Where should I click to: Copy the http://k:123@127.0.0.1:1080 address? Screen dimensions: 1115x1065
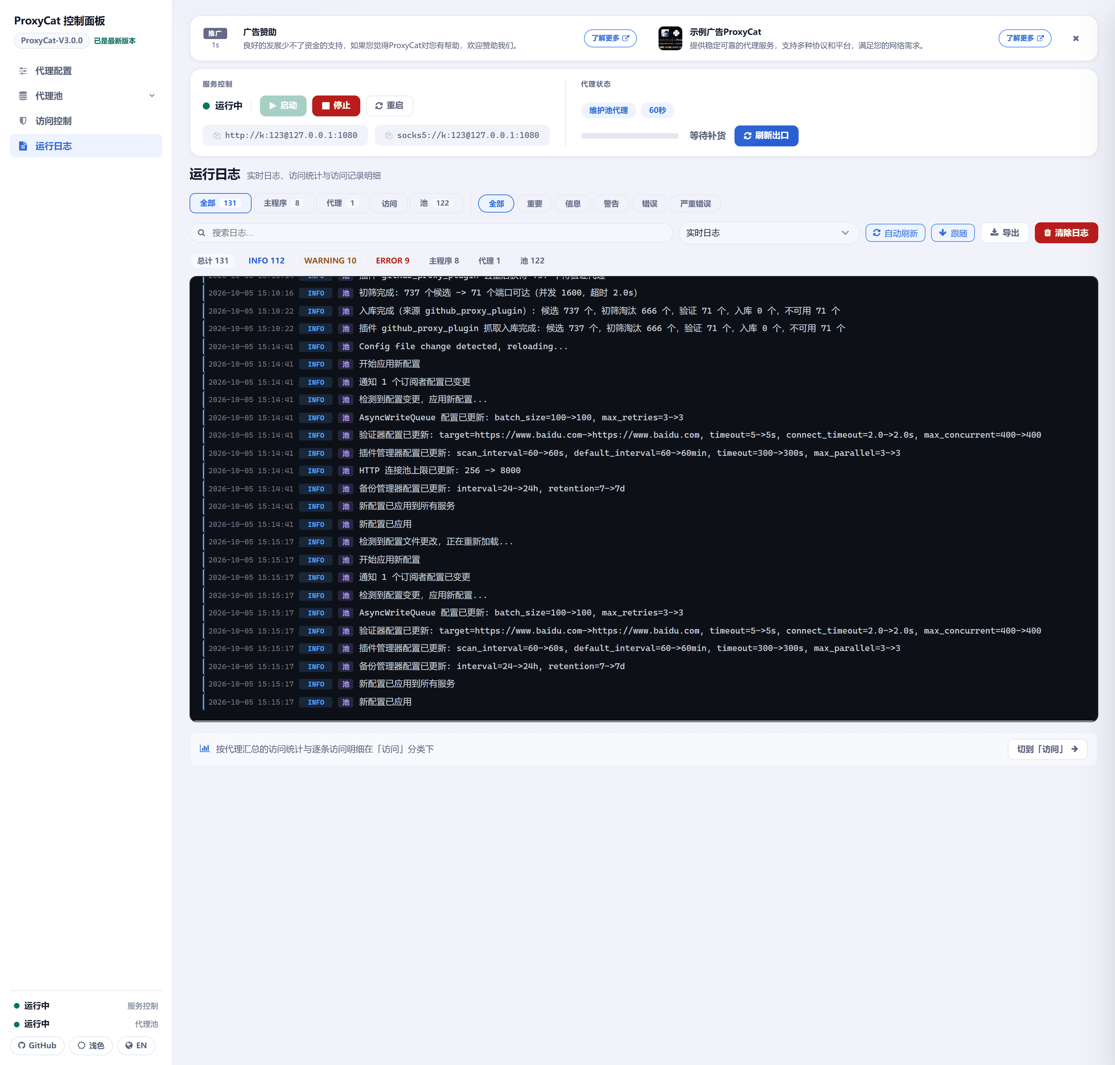[x=285, y=135]
